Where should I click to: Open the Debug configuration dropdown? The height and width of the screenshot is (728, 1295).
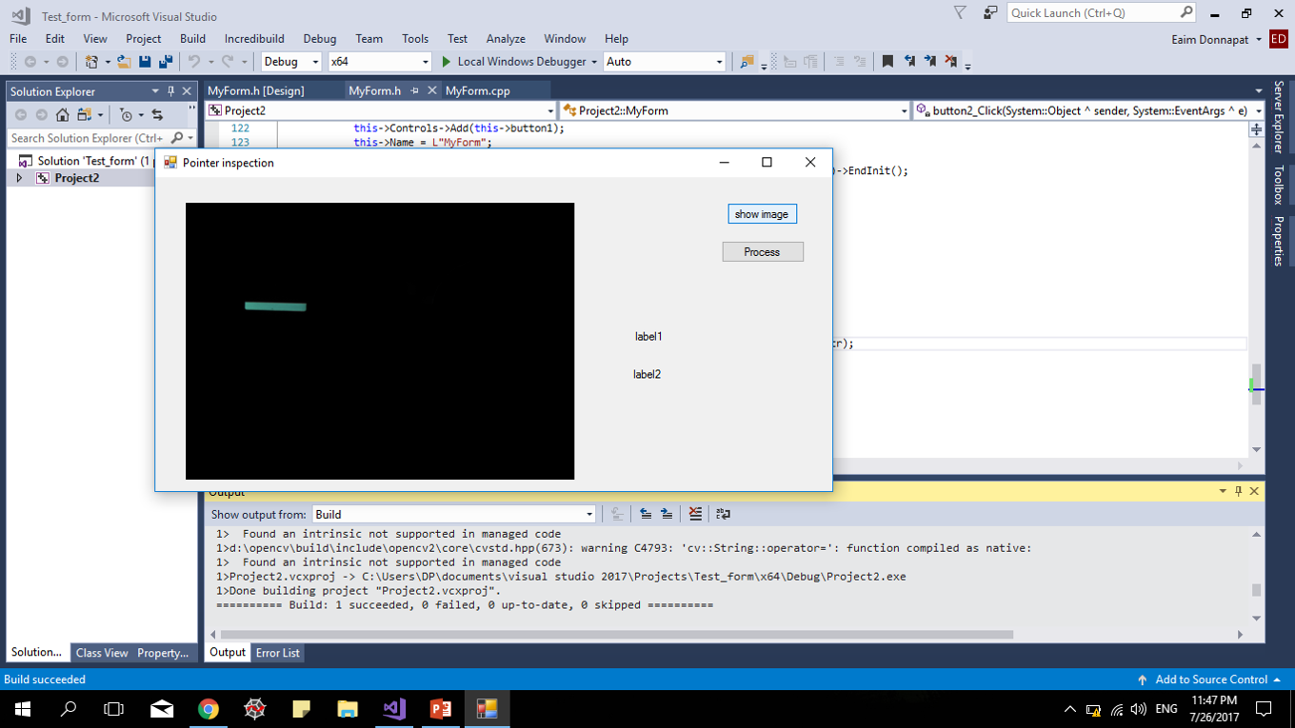tap(291, 62)
